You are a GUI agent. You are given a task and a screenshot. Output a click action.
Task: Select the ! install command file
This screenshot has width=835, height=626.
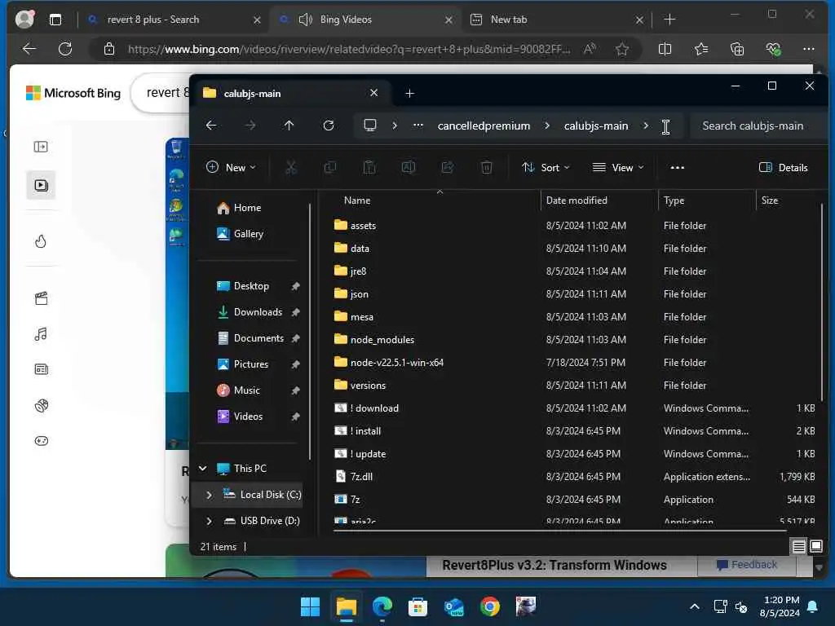click(x=365, y=431)
